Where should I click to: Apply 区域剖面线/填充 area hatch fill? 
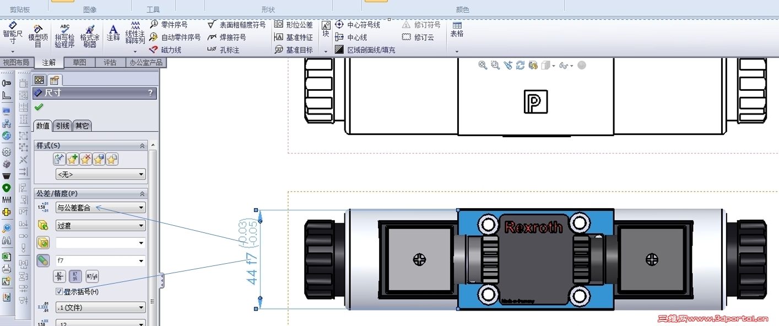point(365,50)
